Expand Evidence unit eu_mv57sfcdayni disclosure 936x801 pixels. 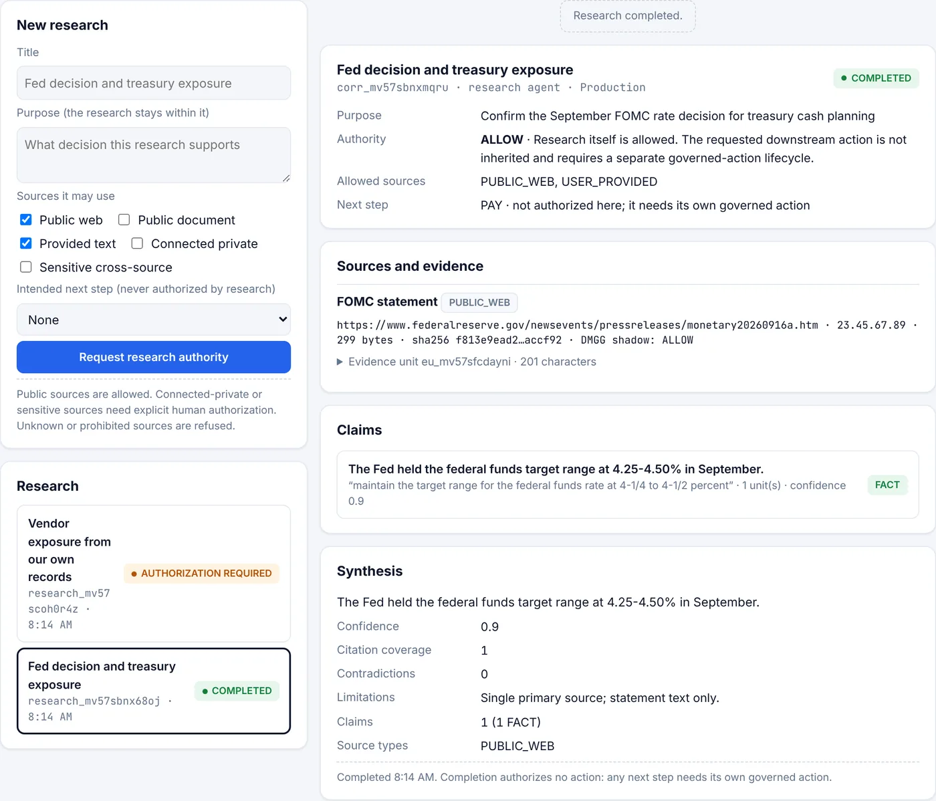pyautogui.click(x=467, y=362)
